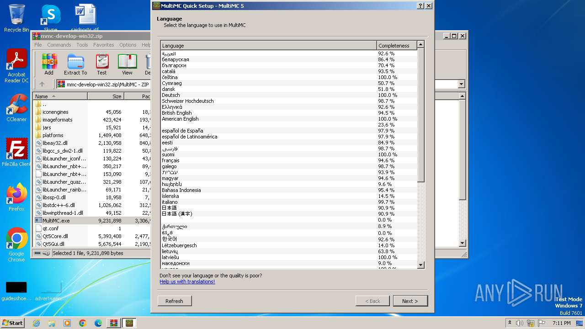Sort WinRAR list by Name column

click(60, 96)
